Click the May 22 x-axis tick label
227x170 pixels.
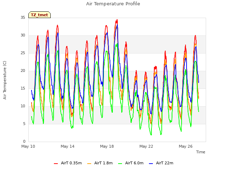point(146,146)
